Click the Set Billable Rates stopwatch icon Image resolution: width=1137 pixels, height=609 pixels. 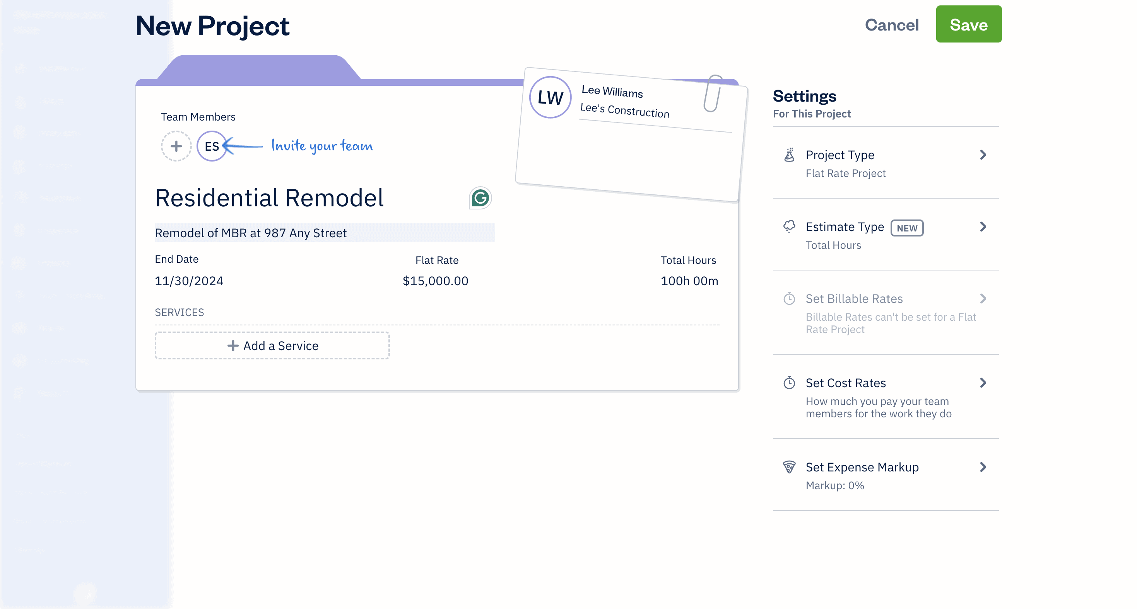tap(789, 299)
